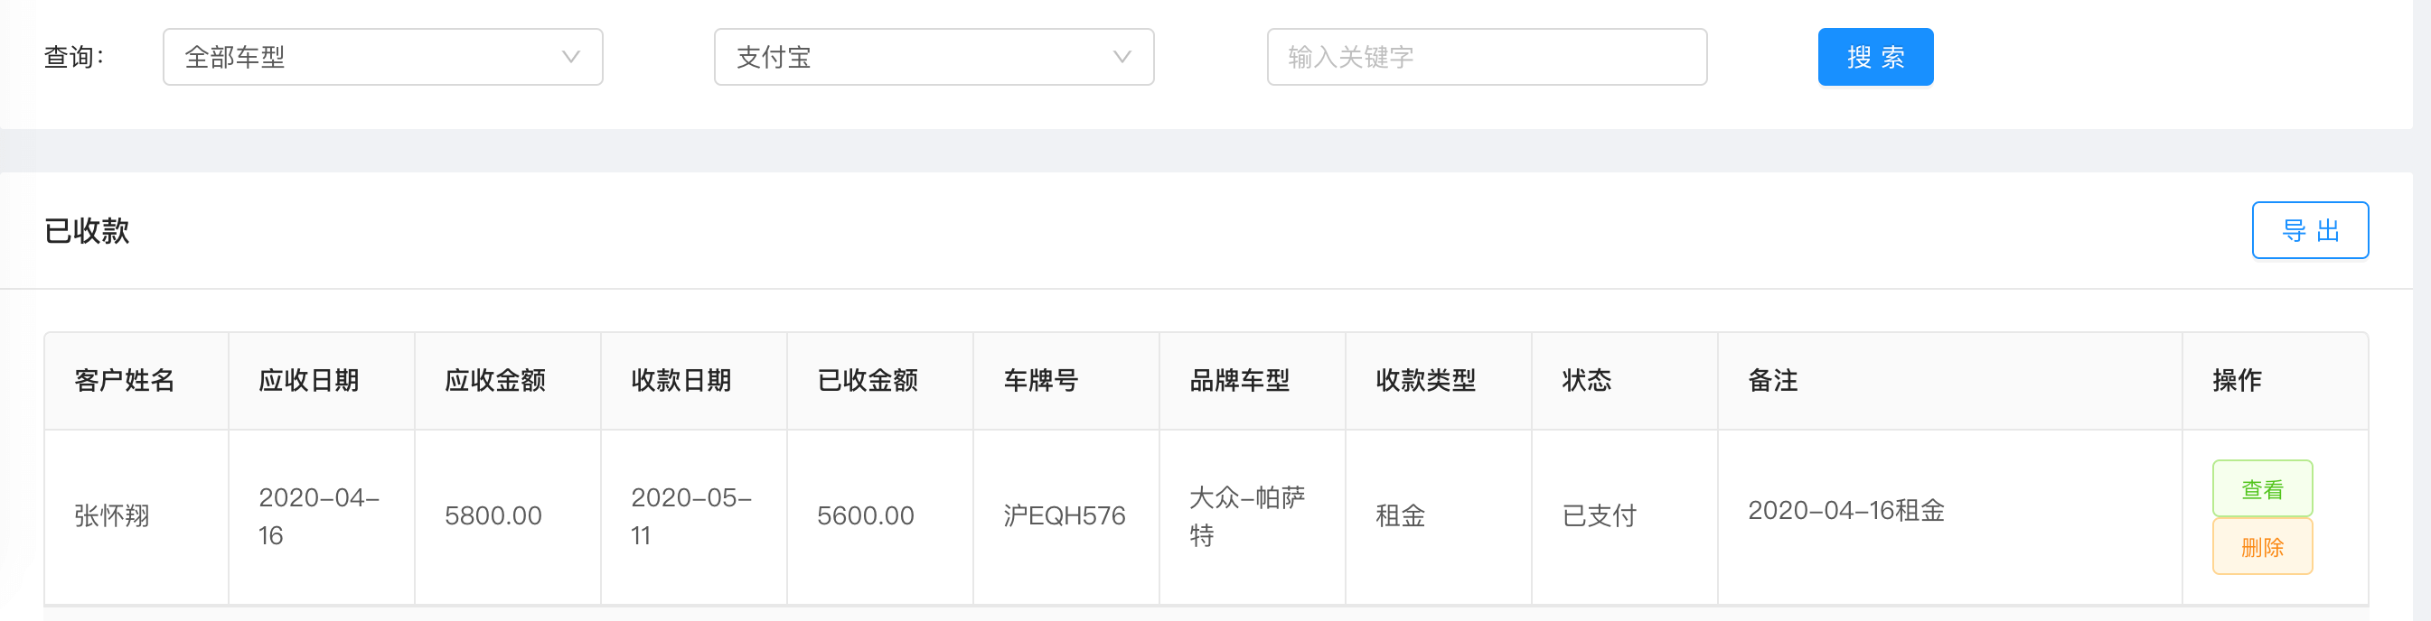View the record with the green 查看 button

tap(2261, 489)
